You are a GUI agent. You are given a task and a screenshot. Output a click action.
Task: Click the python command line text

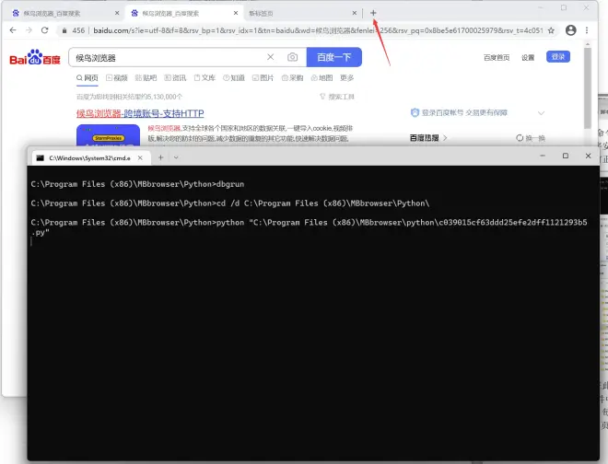(x=309, y=227)
